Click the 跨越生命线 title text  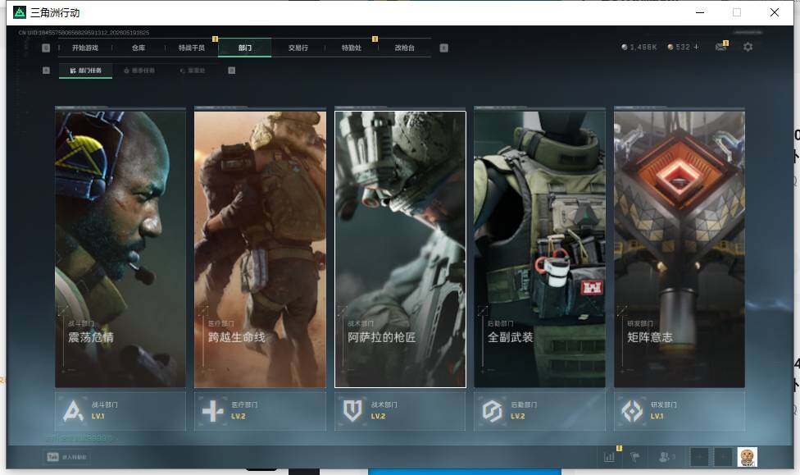237,337
